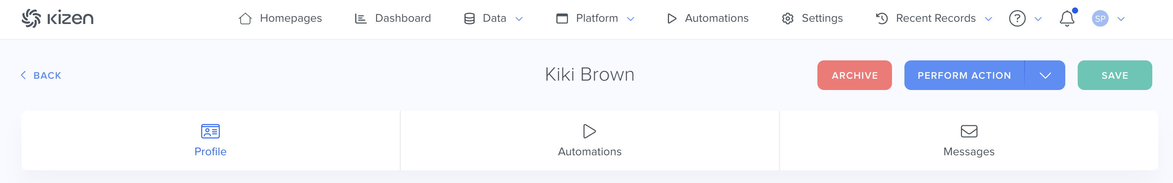Screen dimensions: 1173x183
Task: Click the Data database icon
Action: (469, 19)
